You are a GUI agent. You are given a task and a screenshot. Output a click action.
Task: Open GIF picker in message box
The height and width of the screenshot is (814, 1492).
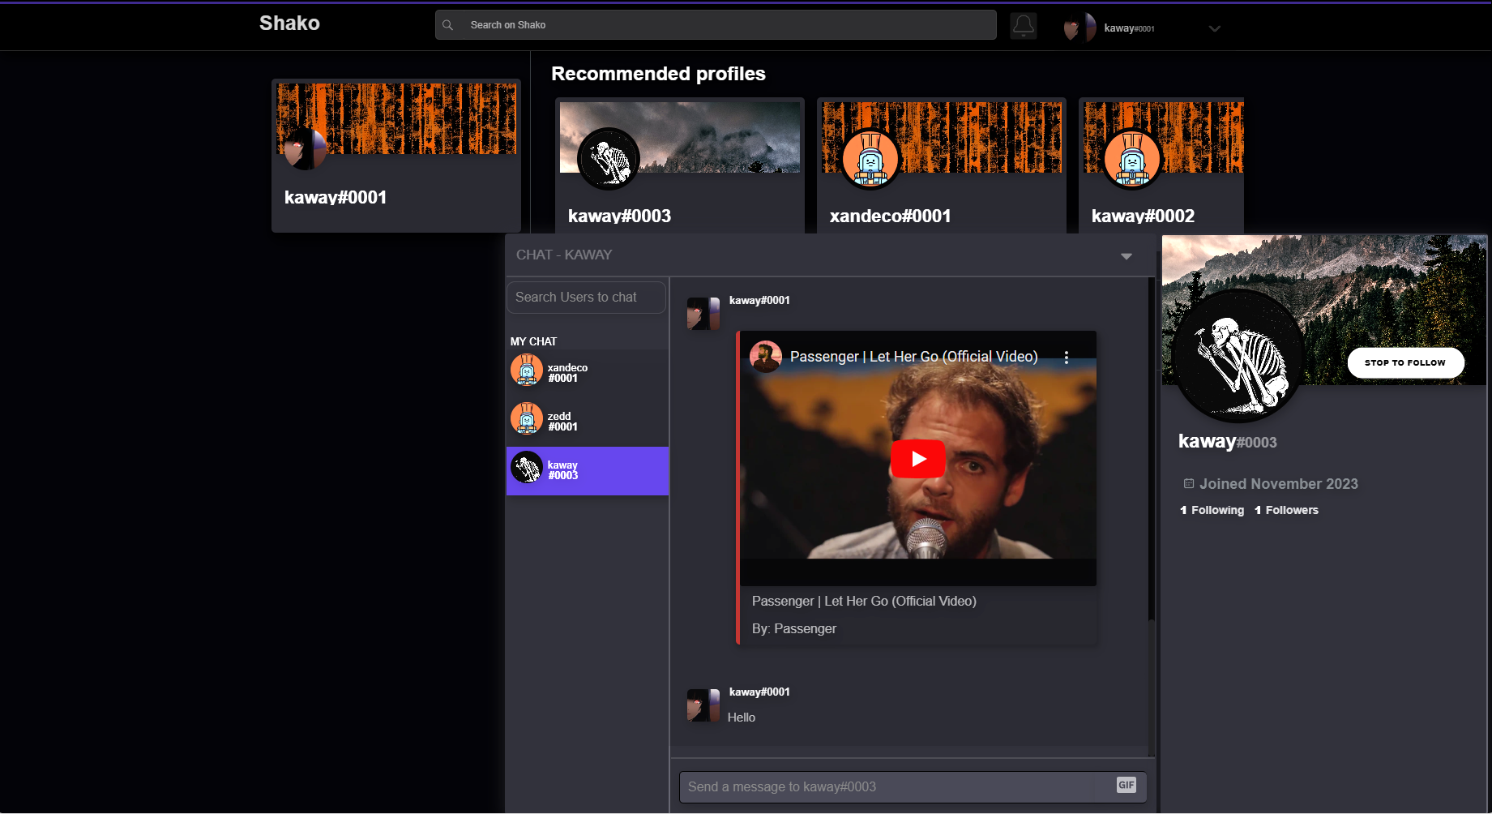click(x=1126, y=785)
